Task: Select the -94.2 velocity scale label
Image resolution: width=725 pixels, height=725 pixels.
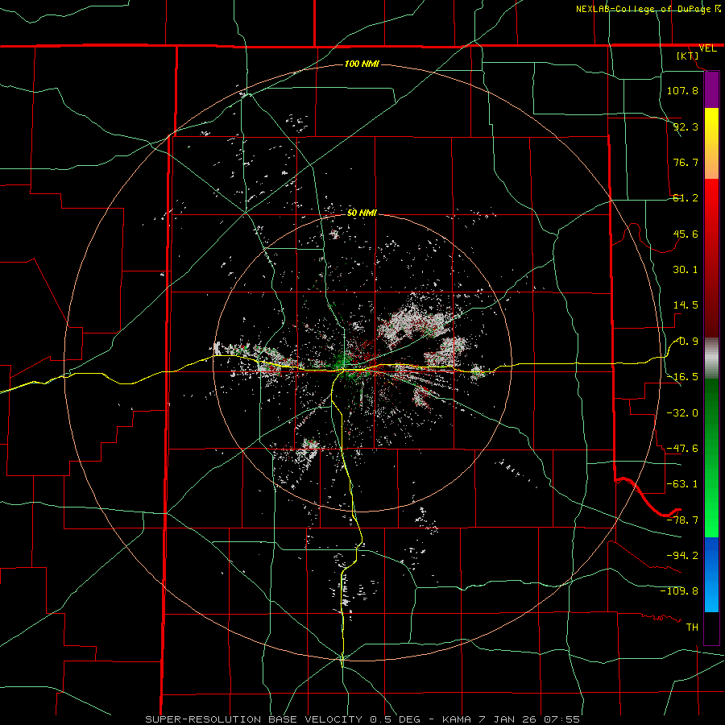Action: tap(682, 555)
